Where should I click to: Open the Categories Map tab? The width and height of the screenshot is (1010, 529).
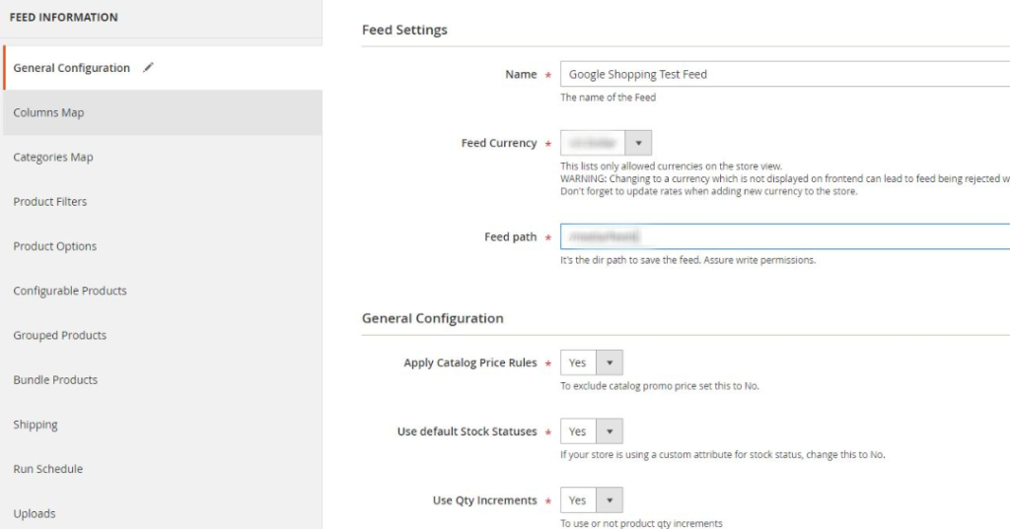pos(163,157)
